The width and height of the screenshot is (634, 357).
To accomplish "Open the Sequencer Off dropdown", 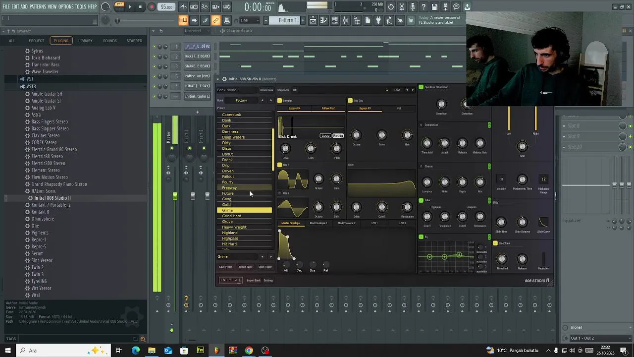I will tap(341, 90).
